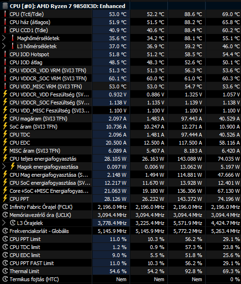The image size is (241, 284).
Task: Expand the L3 hőmérsékletek group
Action: (x=4, y=46)
